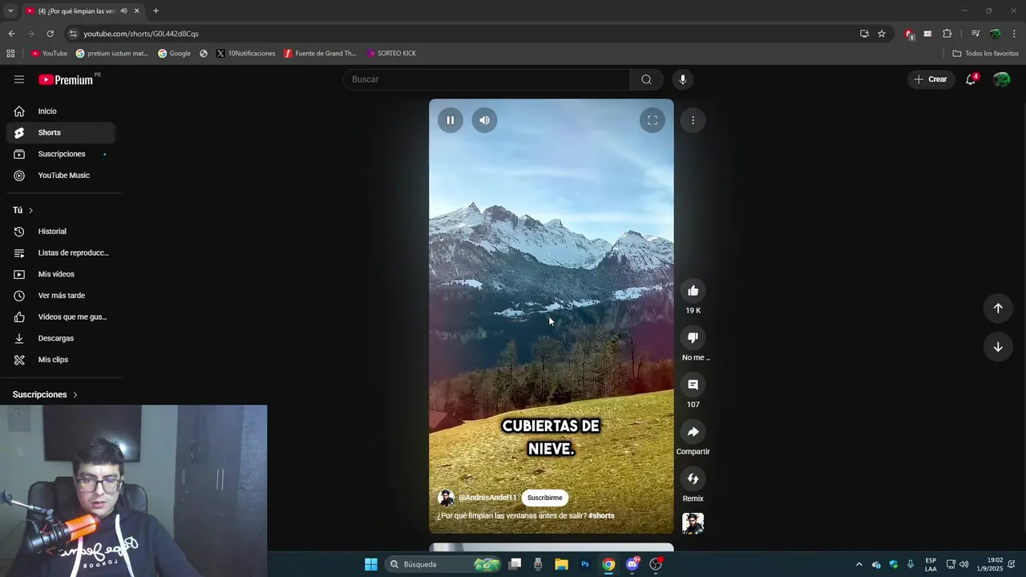Viewport: 1026px width, 577px height.
Task: Open Ver más tarde in the sidebar
Action: (61, 296)
